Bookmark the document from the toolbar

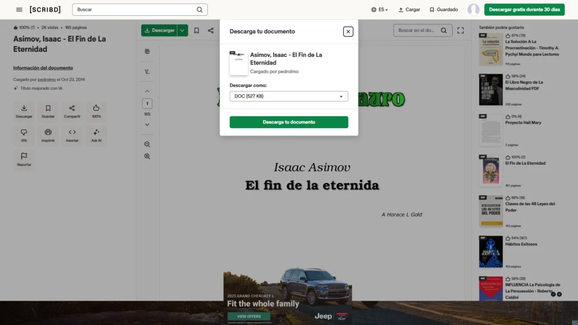(196, 30)
